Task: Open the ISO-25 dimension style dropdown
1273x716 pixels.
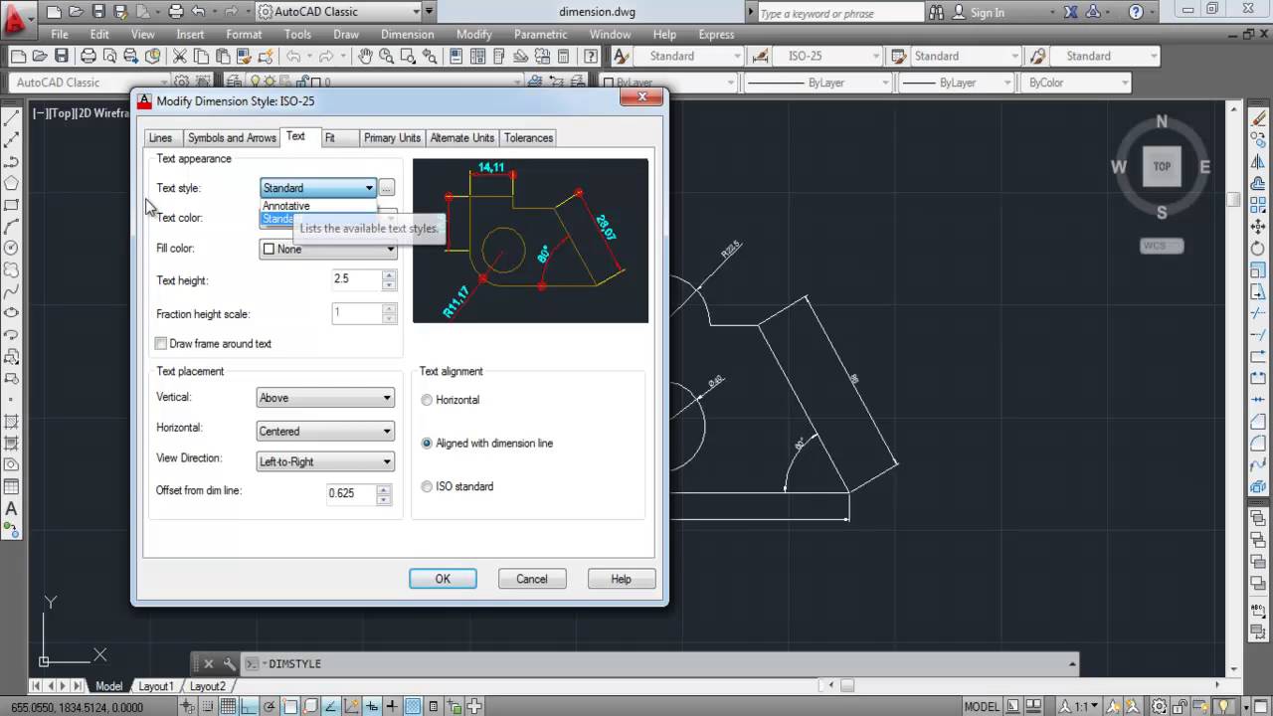Action: click(x=816, y=56)
